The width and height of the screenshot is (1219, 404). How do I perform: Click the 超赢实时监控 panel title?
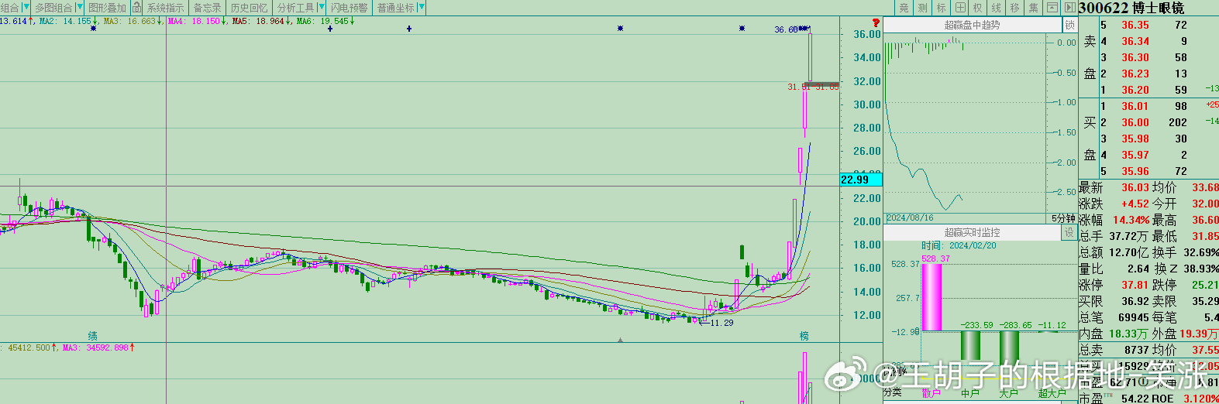click(972, 232)
